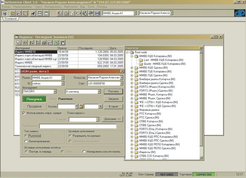
Task: Click the documents copy toolbar icon
Action: pos(72,14)
